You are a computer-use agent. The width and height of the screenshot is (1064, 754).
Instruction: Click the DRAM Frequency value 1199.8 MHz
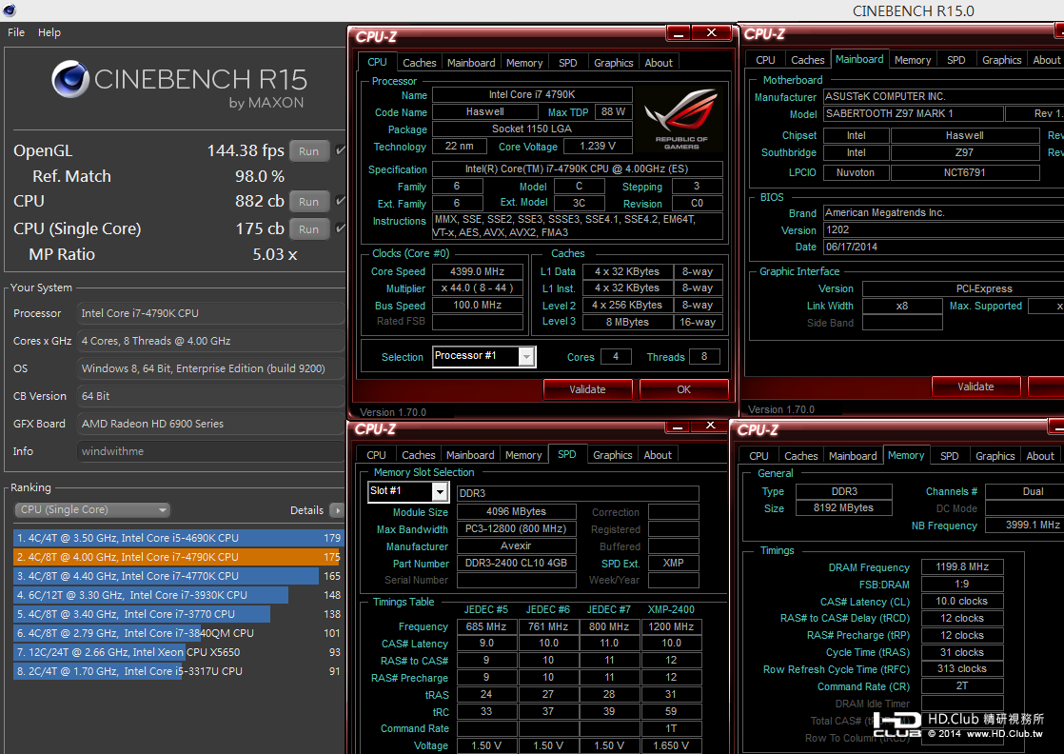962,566
